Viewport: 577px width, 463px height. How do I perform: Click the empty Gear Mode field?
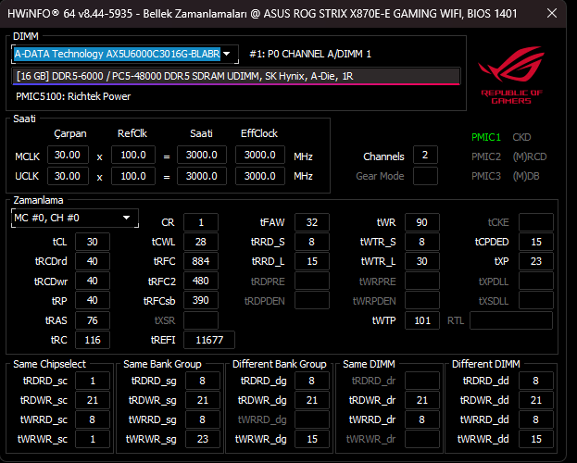click(425, 176)
